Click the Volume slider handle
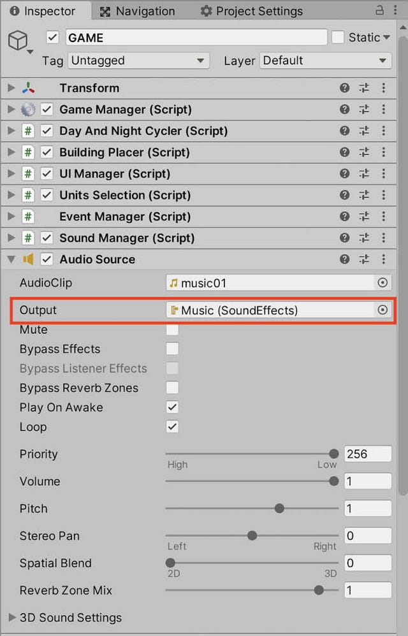Screen dimensions: 408x636 tap(334, 481)
